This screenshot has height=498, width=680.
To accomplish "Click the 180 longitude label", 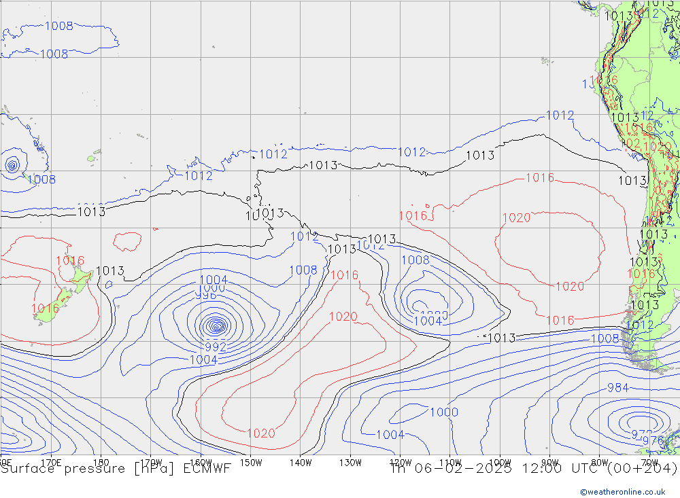I will 101,463.
